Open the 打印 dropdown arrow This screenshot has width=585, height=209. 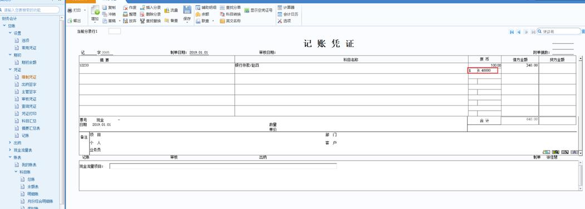pyautogui.click(x=85, y=11)
